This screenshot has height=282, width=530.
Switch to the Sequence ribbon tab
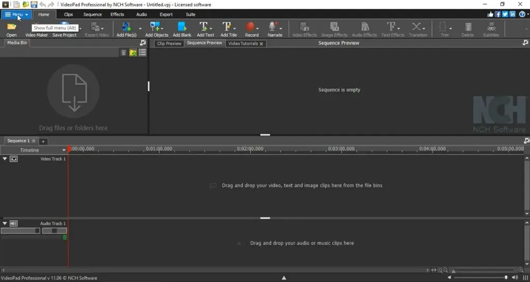[x=93, y=14]
